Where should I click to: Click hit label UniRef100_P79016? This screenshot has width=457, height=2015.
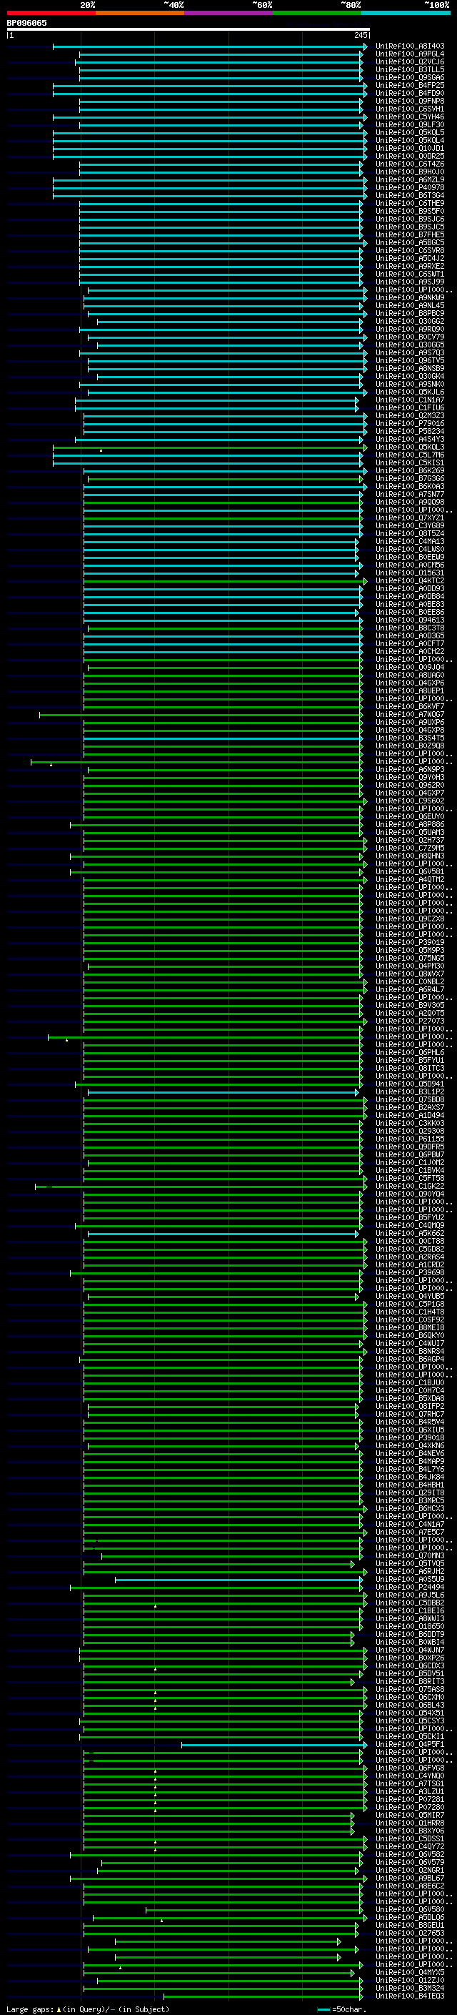click(x=410, y=423)
